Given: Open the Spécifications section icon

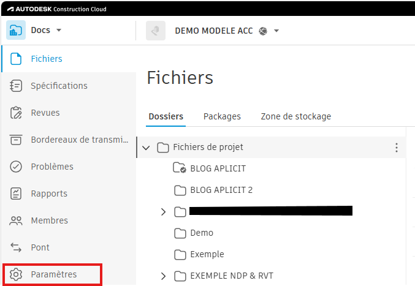Looking at the screenshot, I should 17,86.
